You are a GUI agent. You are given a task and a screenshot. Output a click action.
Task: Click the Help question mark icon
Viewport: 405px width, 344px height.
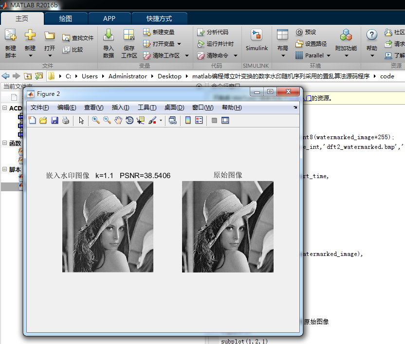tap(372, 35)
